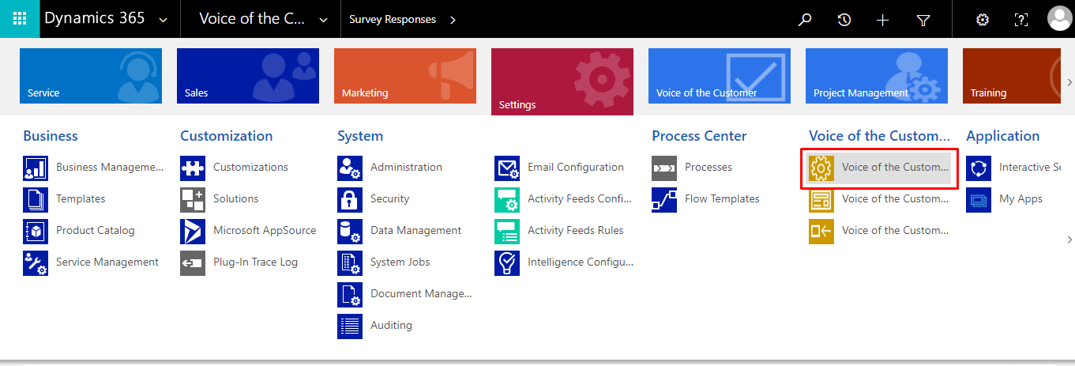This screenshot has height=366, width=1075.
Task: Open System Jobs link
Action: (x=400, y=262)
